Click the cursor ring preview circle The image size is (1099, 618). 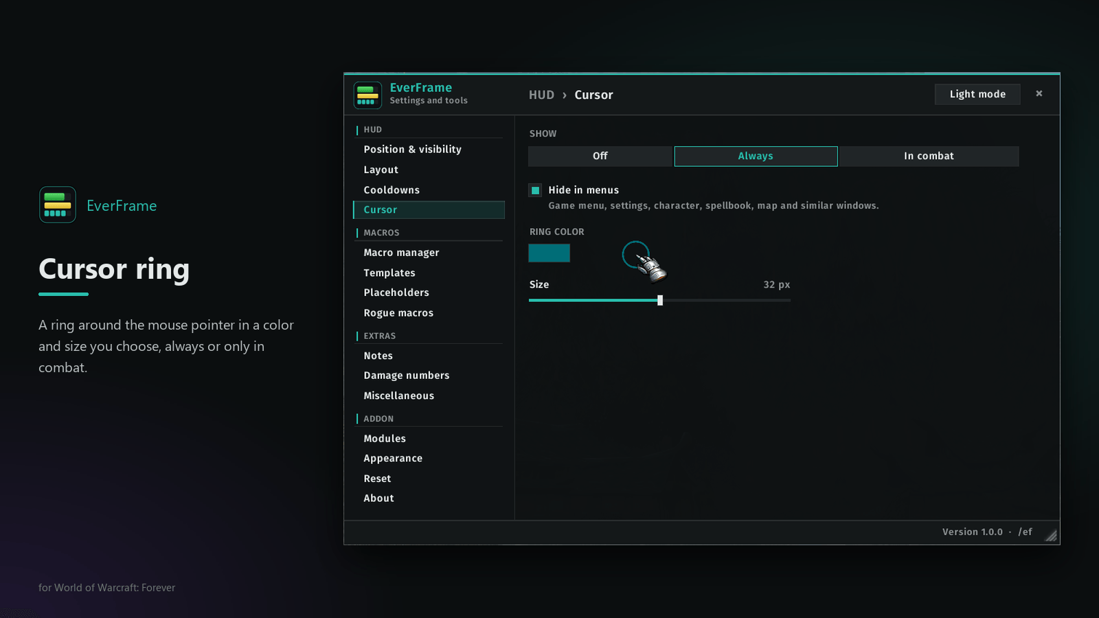[635, 255]
